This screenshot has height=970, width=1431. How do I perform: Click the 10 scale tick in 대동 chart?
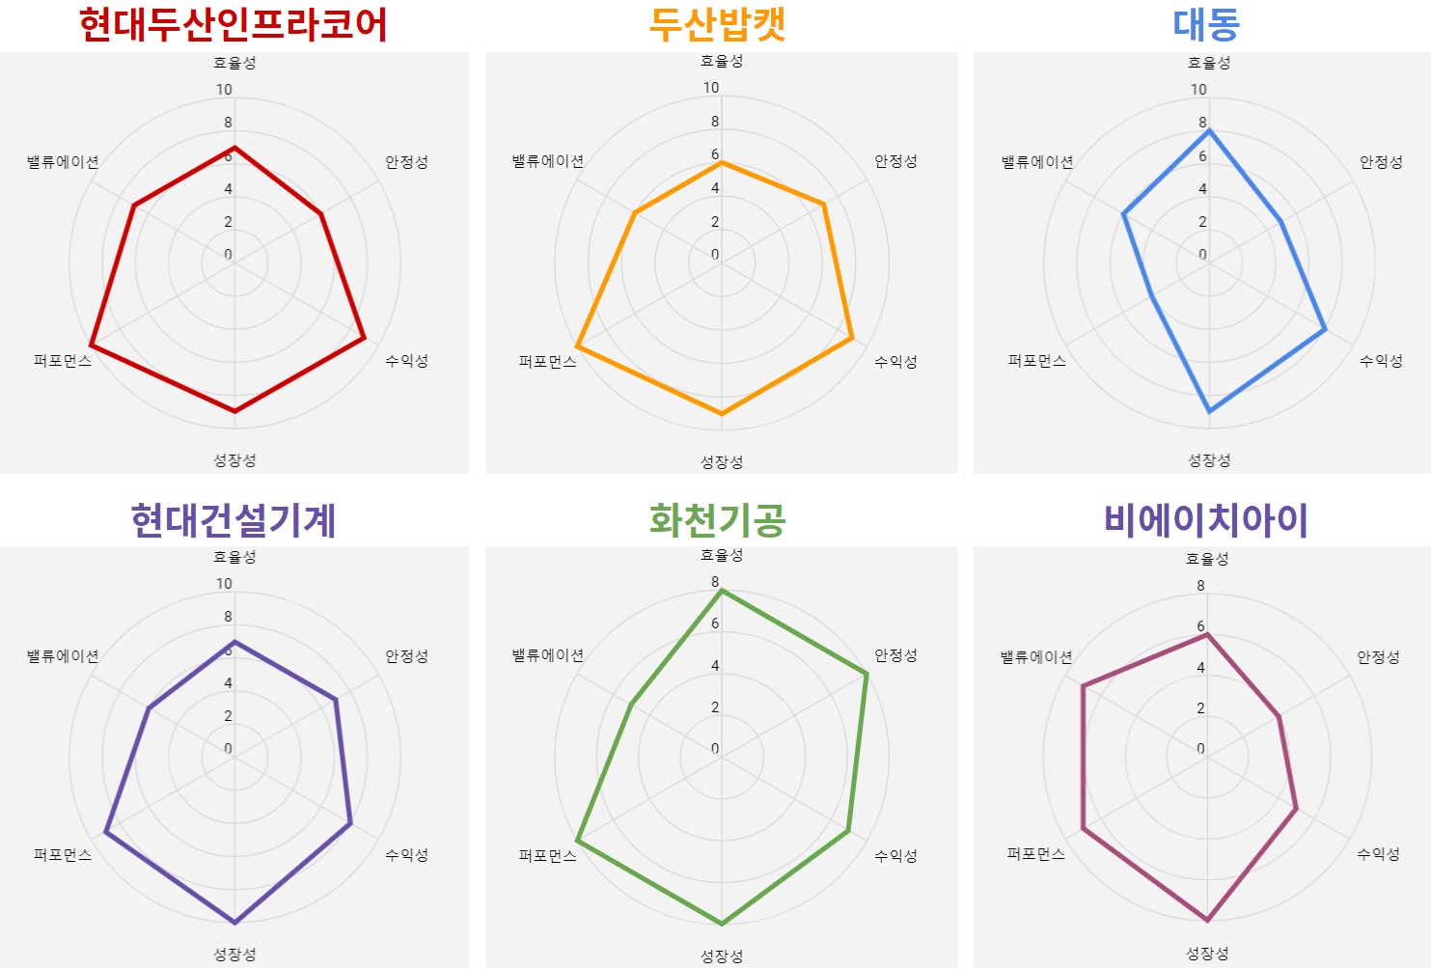1198,90
